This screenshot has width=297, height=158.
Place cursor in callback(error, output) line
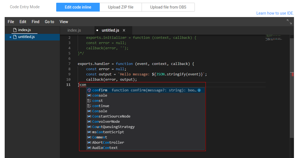[x=111, y=80]
